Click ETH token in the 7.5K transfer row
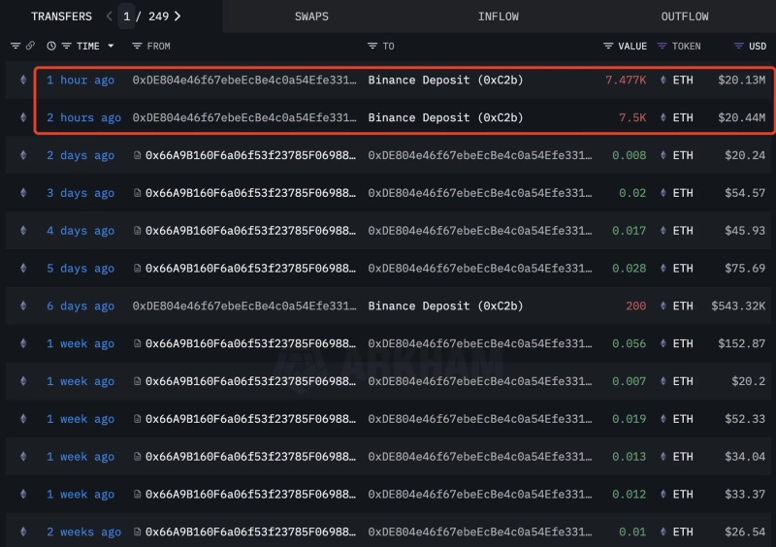776x547 pixels. click(683, 118)
